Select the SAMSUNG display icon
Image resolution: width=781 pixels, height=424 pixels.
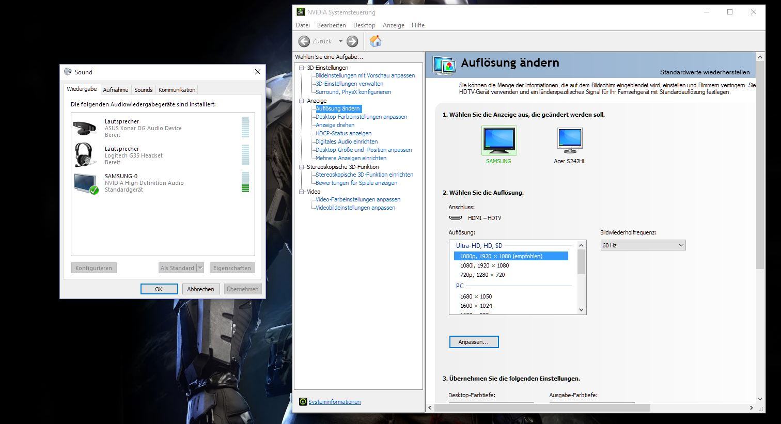click(x=499, y=140)
